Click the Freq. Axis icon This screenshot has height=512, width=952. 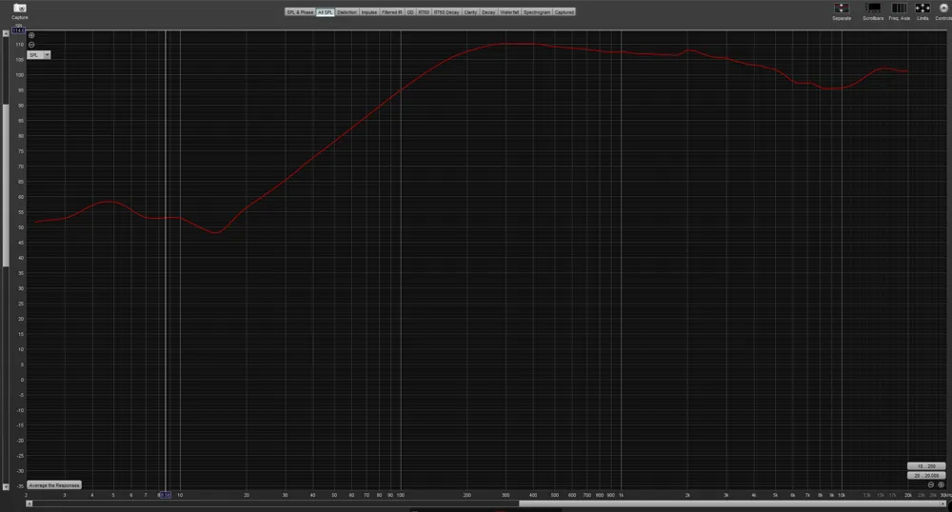pos(899,8)
